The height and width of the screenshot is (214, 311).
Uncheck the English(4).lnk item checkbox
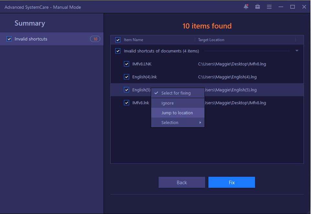point(127,77)
